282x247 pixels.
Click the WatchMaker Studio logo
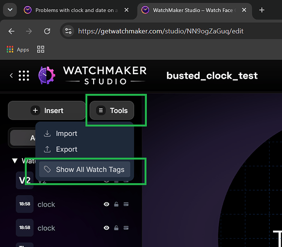(92, 76)
